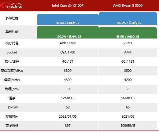Select the 12MB L3 cell
The image size is (159, 132).
(x=68, y=98)
